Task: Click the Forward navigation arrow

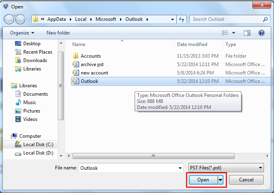Action: pos(20,19)
